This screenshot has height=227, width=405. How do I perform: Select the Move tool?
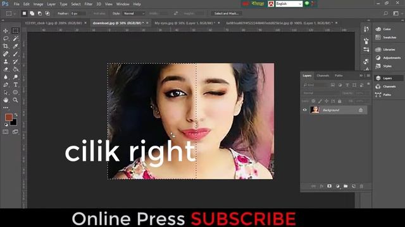[6, 31]
